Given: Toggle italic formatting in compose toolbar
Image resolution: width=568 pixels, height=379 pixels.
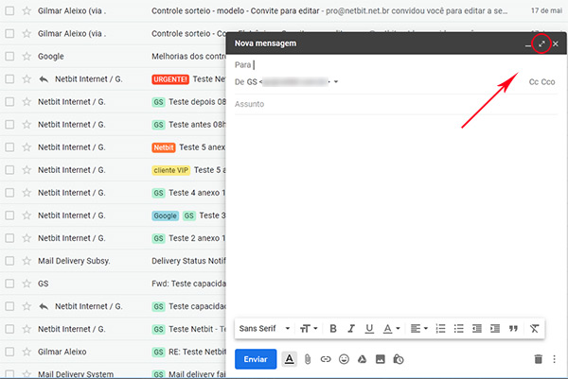Looking at the screenshot, I should 350,328.
